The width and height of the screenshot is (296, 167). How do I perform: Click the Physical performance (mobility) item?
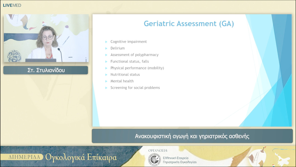coord(137,68)
